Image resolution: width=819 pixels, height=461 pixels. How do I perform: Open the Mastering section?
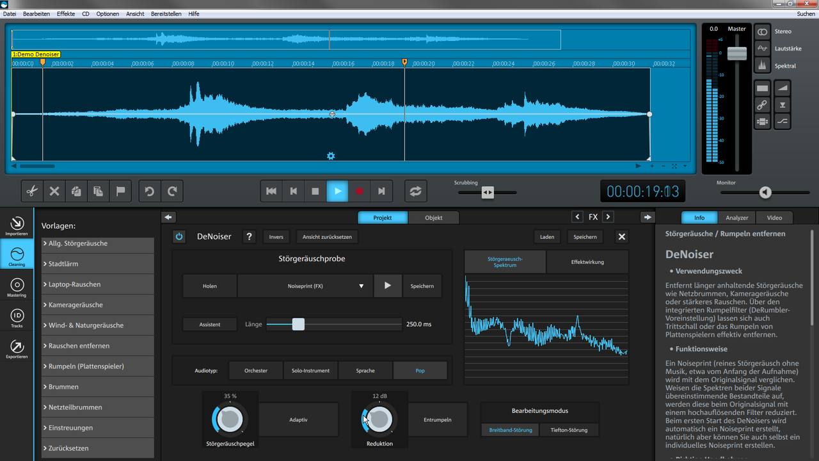coord(17,287)
